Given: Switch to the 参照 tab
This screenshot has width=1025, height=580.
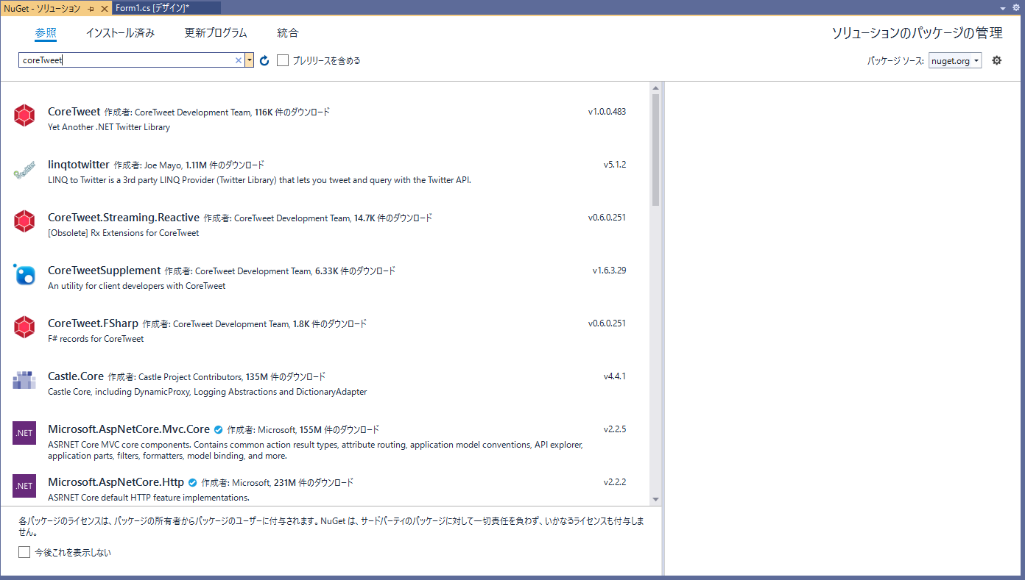Looking at the screenshot, I should pyautogui.click(x=46, y=33).
